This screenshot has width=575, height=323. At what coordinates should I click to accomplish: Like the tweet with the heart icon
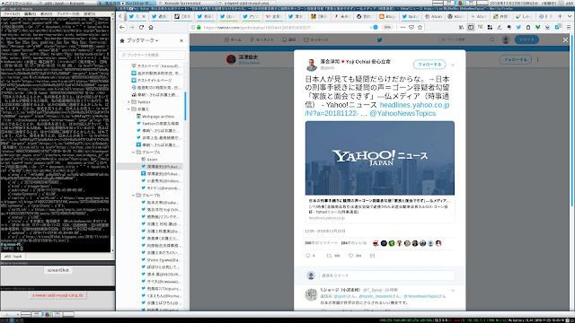[x=350, y=256]
